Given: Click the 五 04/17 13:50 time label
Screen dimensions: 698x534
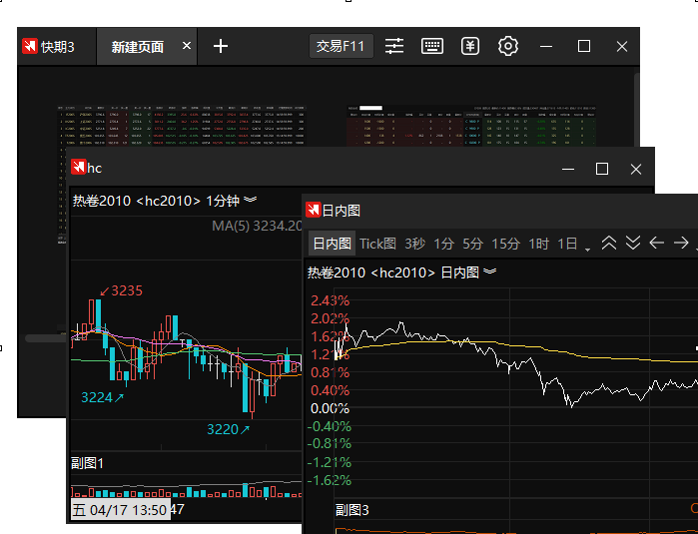Looking at the screenshot, I should tap(121, 510).
